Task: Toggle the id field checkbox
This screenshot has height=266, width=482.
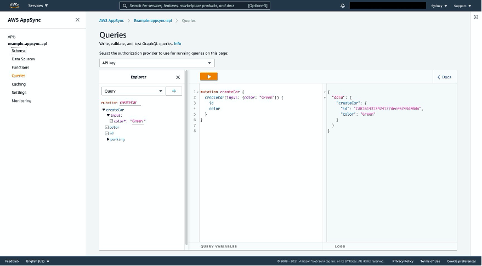Action: (107, 133)
